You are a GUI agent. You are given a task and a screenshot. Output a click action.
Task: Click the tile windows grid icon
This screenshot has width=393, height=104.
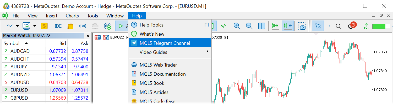click(261, 26)
